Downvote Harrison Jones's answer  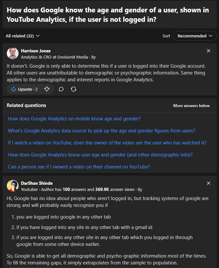(x=47, y=89)
